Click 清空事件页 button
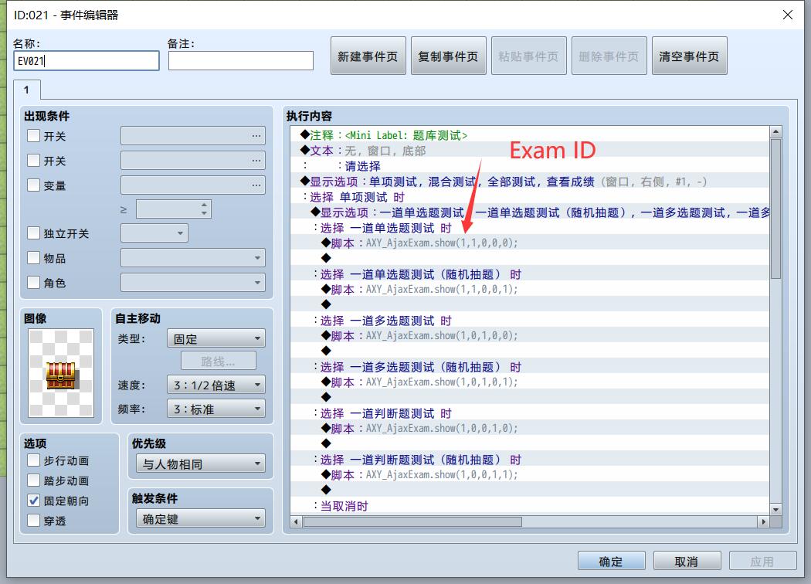 click(690, 56)
